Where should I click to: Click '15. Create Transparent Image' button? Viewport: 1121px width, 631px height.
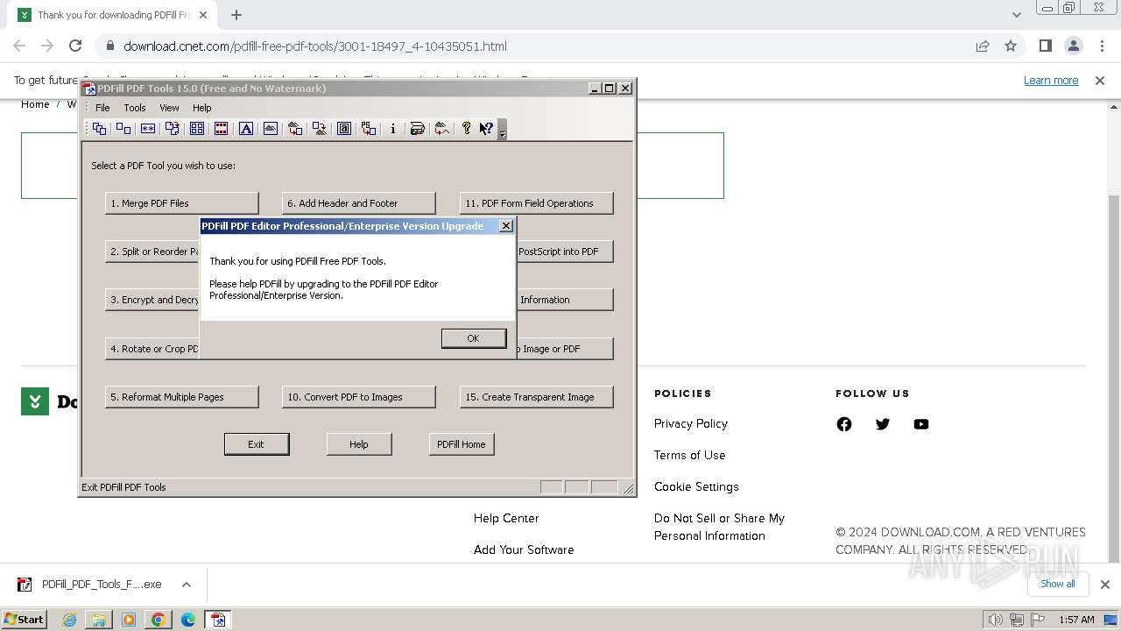point(536,397)
